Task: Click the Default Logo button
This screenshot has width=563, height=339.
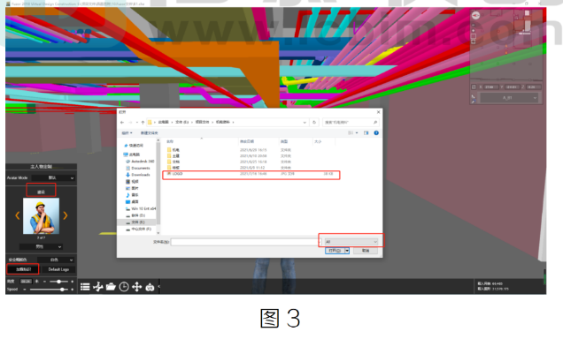Action: [58, 269]
